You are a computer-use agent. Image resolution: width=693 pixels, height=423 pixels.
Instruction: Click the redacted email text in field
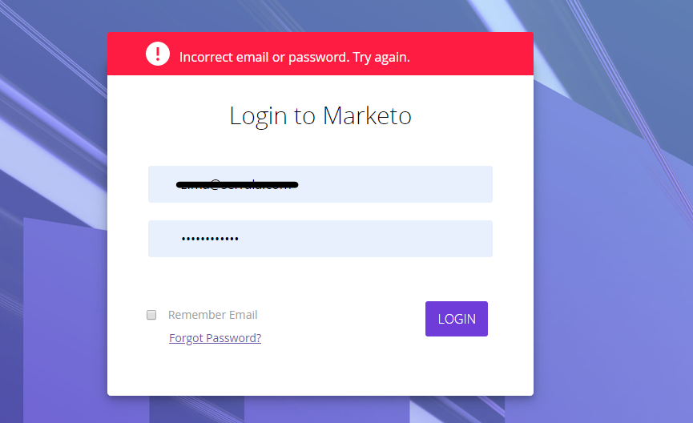[x=237, y=184]
